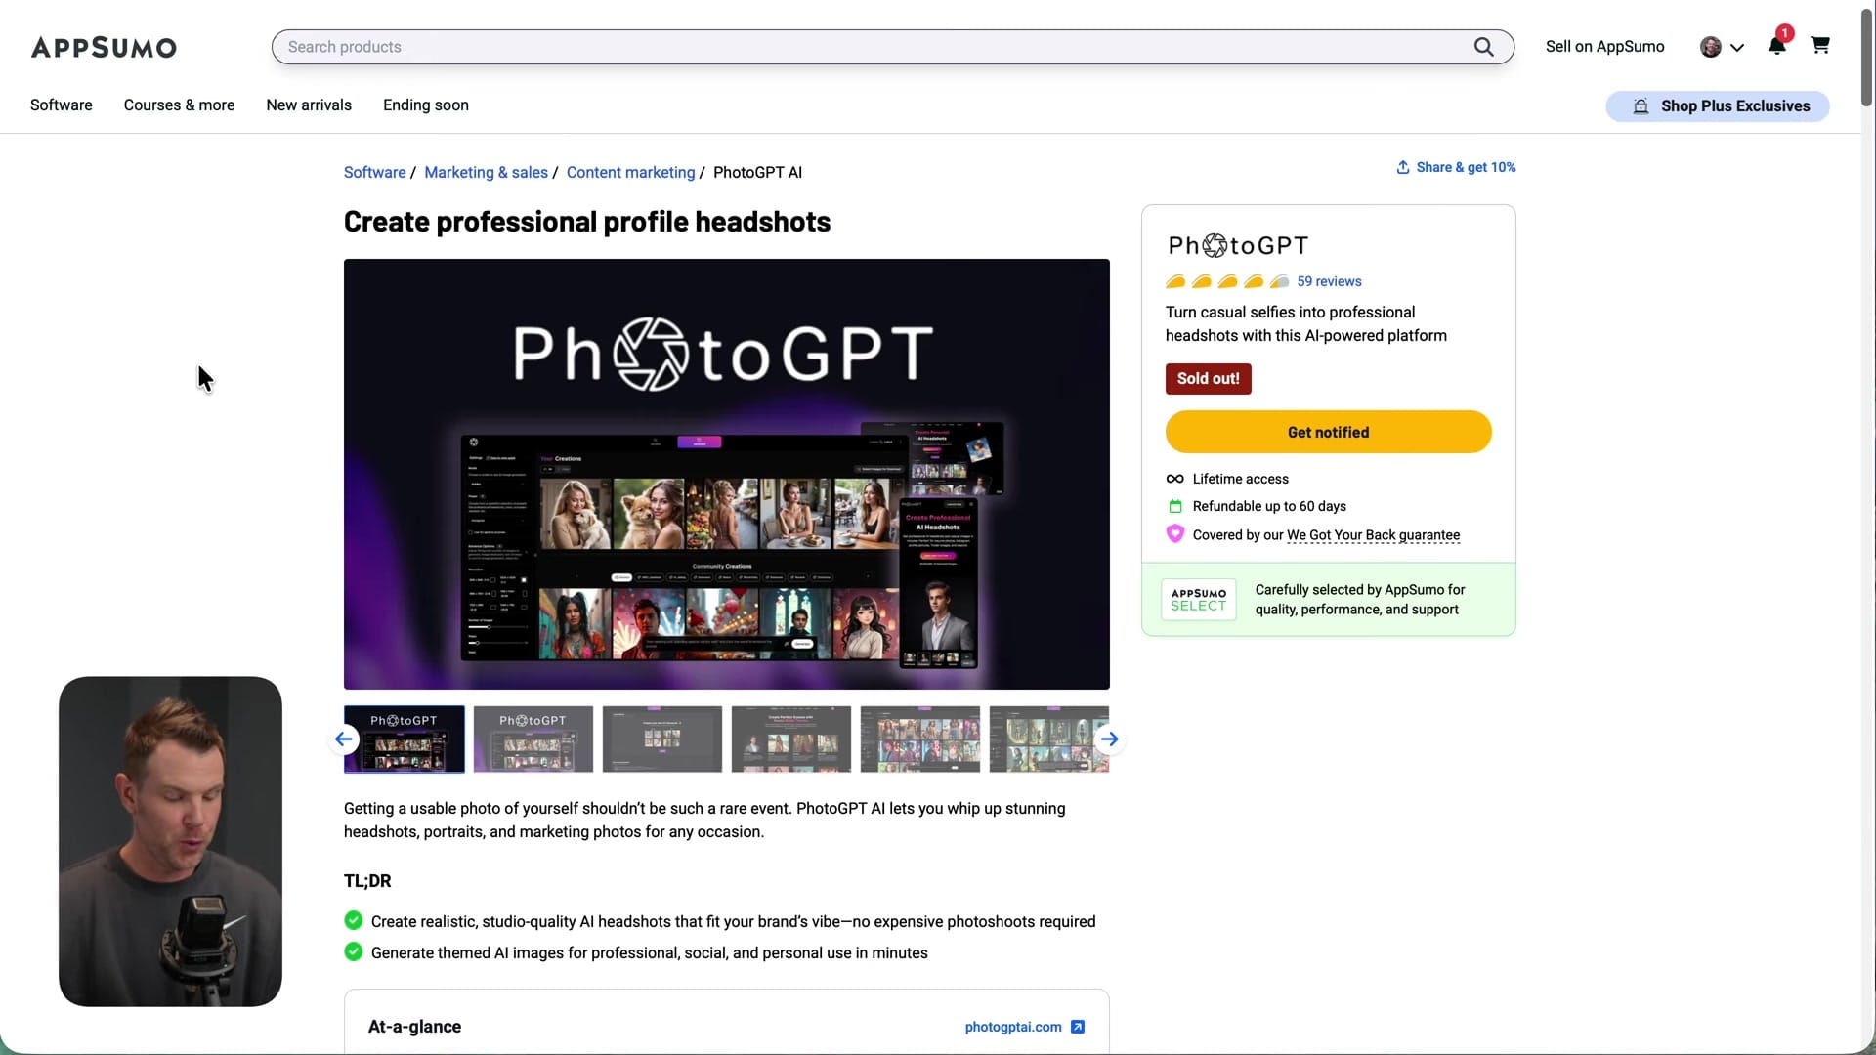Click the external link icon by photogptai.com
This screenshot has width=1876, height=1055.
tap(1078, 1027)
